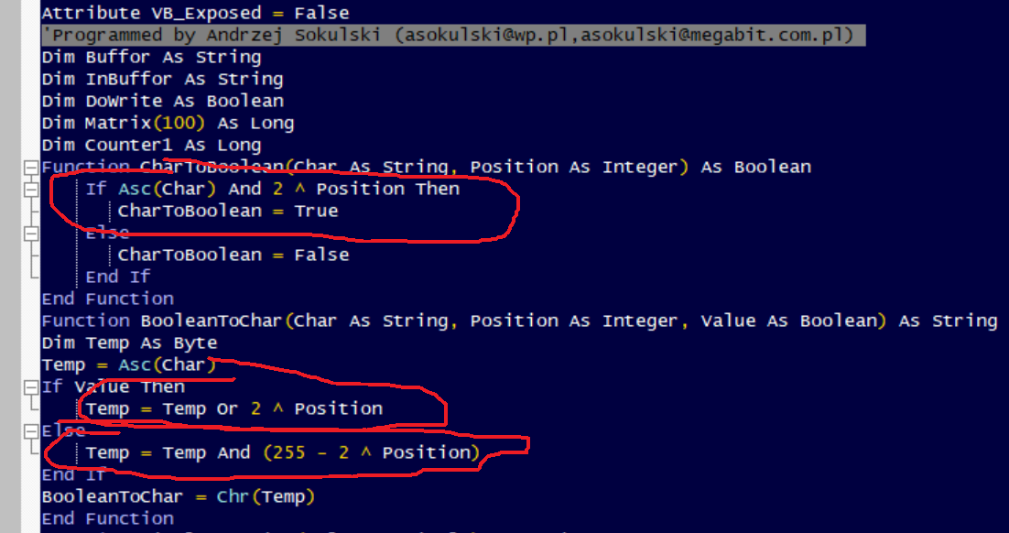Collapse the first Else block above 'CharToBoolean = False'
Screen dimensions: 1009x533
(33, 234)
